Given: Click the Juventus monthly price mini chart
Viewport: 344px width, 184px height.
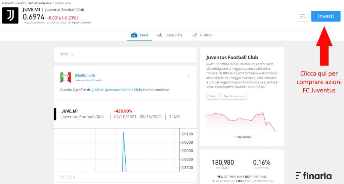Looking at the screenshot, I should click(242, 122).
